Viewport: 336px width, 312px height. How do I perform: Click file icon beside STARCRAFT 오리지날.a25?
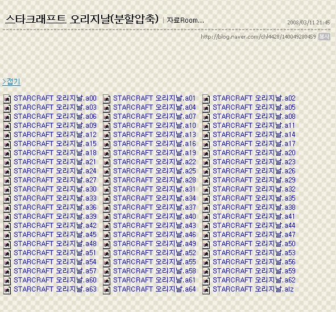[107, 172]
